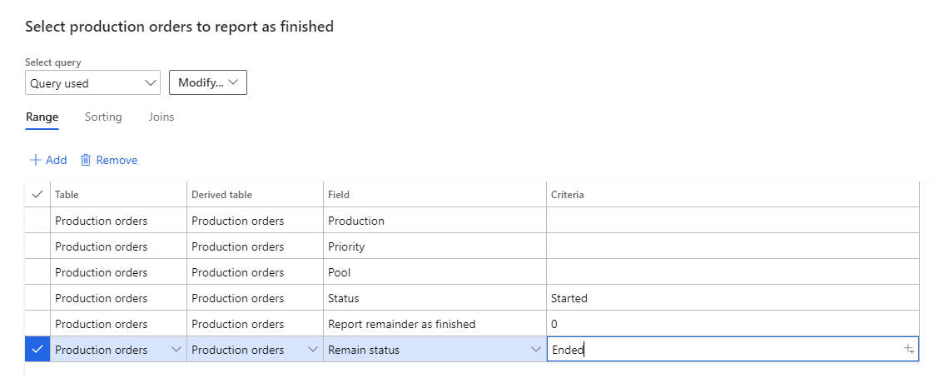Screen dimensions: 939x378
Task: Click the Criteria column header
Action: click(567, 195)
